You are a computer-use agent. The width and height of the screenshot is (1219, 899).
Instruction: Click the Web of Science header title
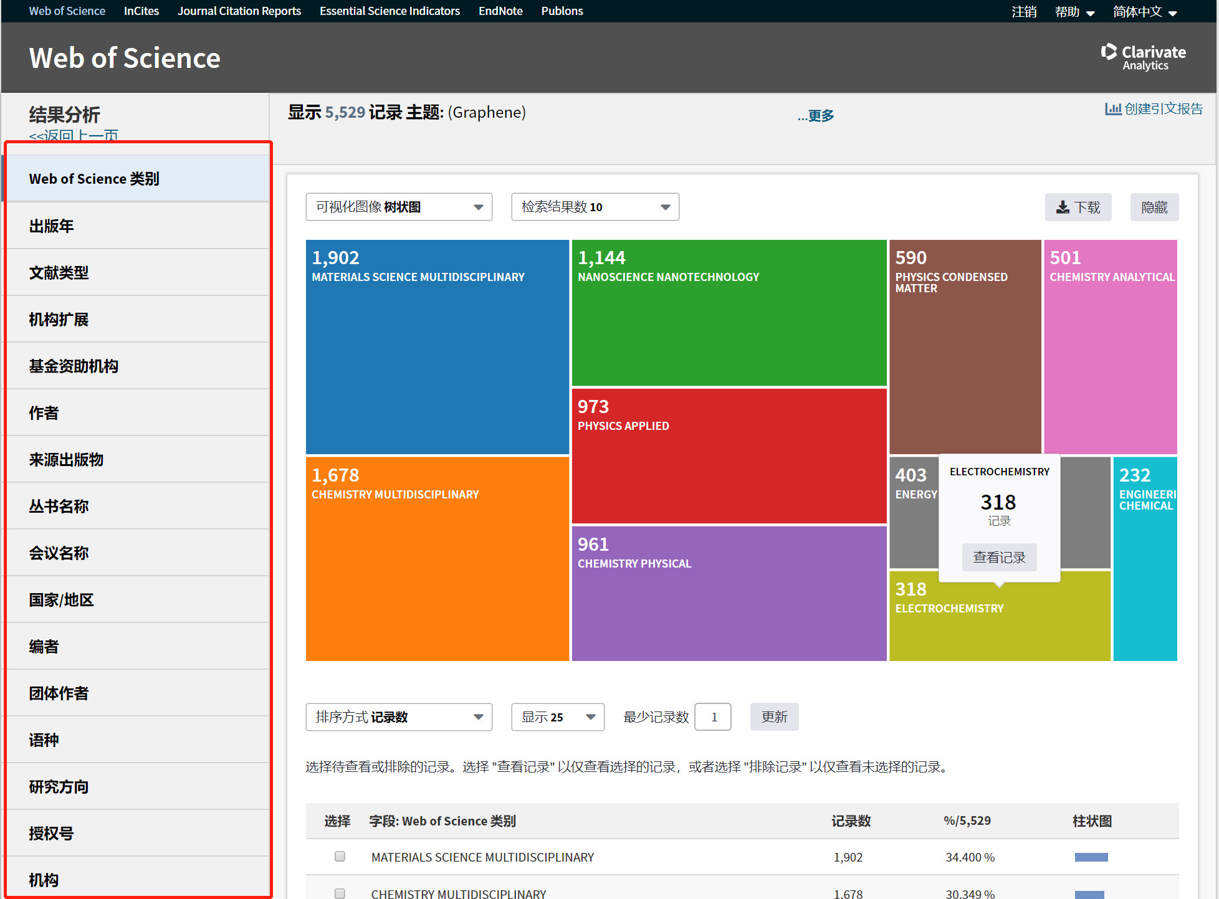pos(125,58)
